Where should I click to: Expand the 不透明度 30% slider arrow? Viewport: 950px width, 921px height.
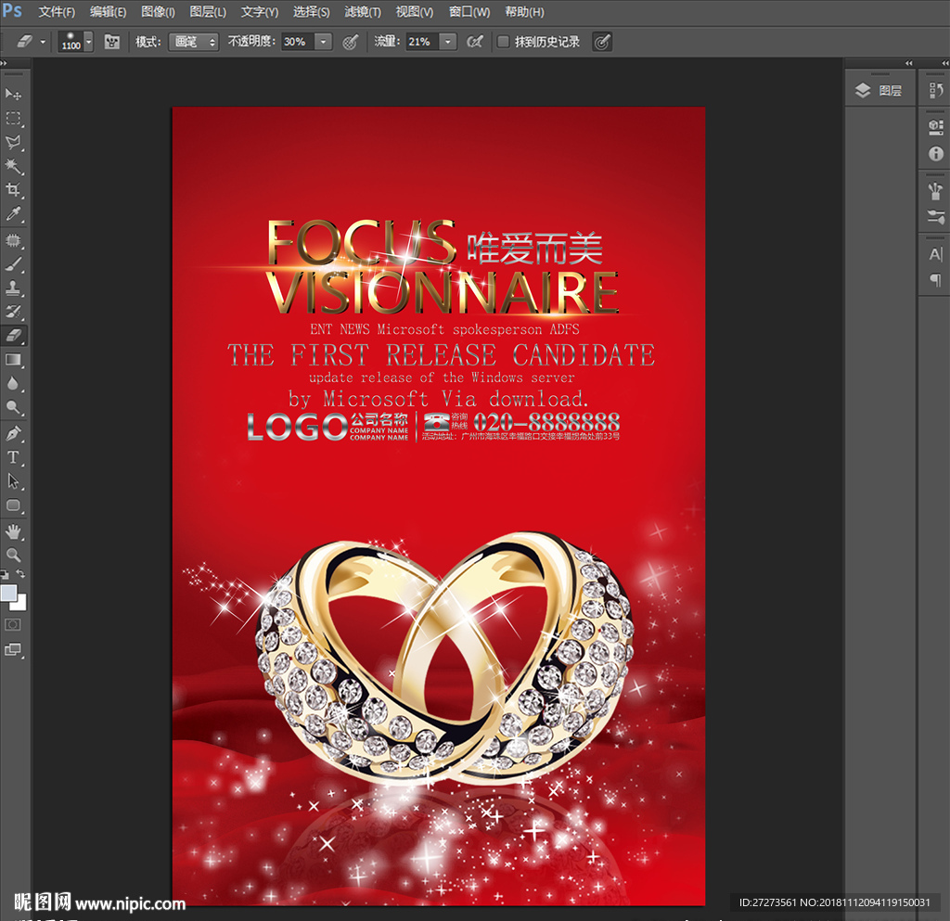coord(323,42)
